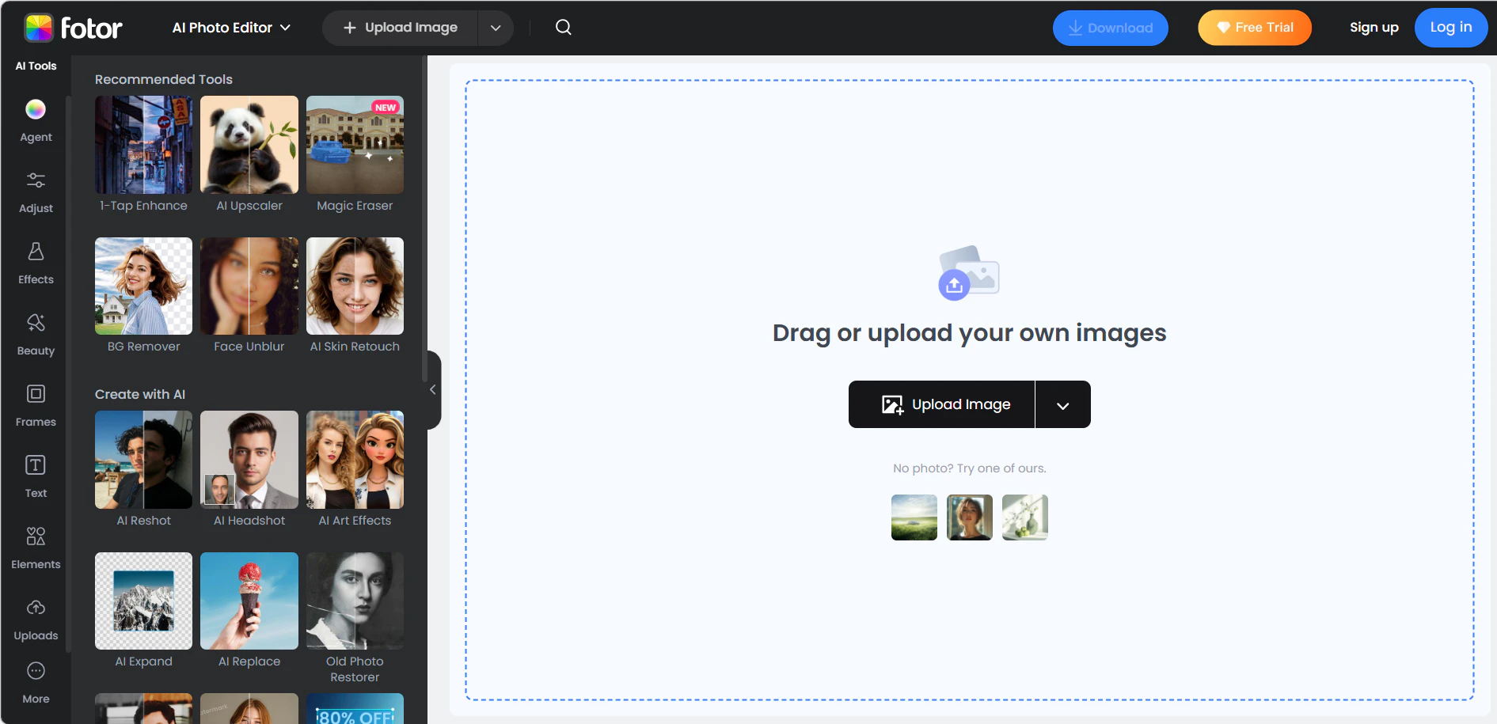The width and height of the screenshot is (1497, 724).
Task: Expand options beside center Upload Image button
Action: tap(1062, 405)
